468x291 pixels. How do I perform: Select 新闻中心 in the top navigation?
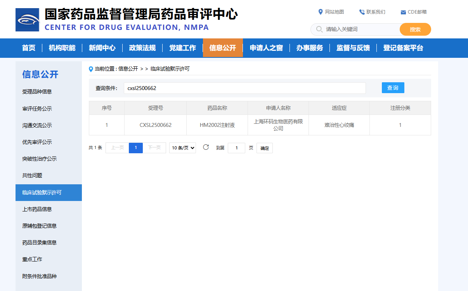pyautogui.click(x=102, y=48)
